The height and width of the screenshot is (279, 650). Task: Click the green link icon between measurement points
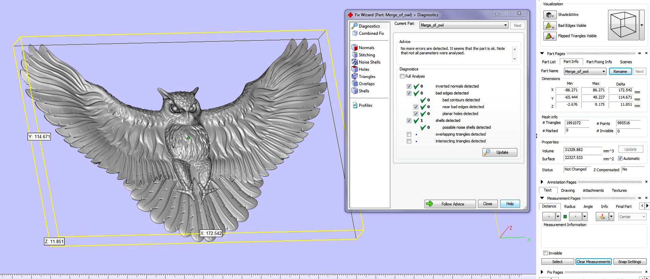coord(565,216)
